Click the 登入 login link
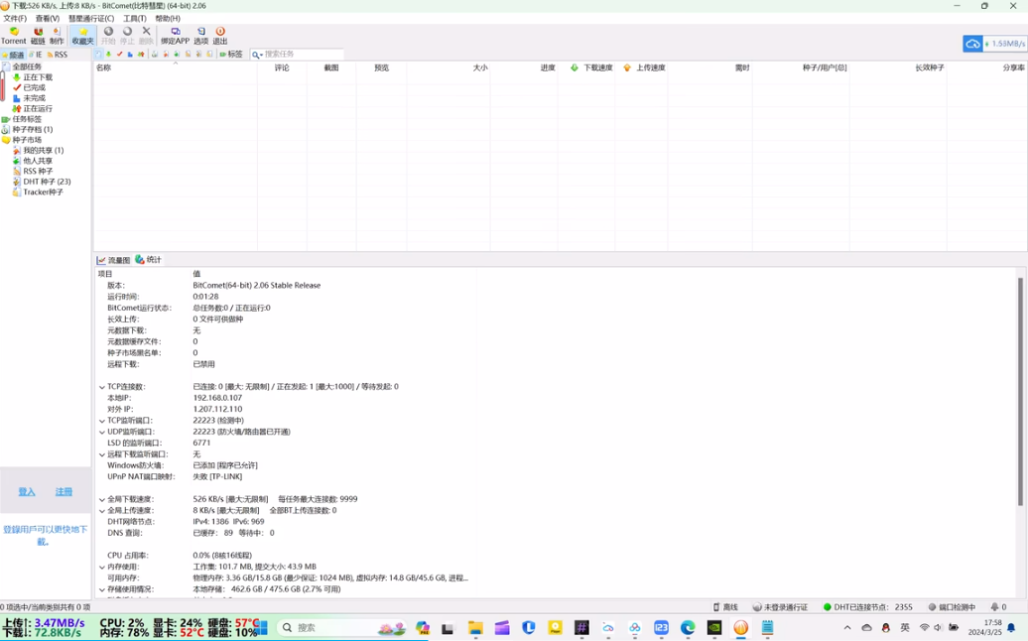This screenshot has height=641, width=1028. [27, 491]
